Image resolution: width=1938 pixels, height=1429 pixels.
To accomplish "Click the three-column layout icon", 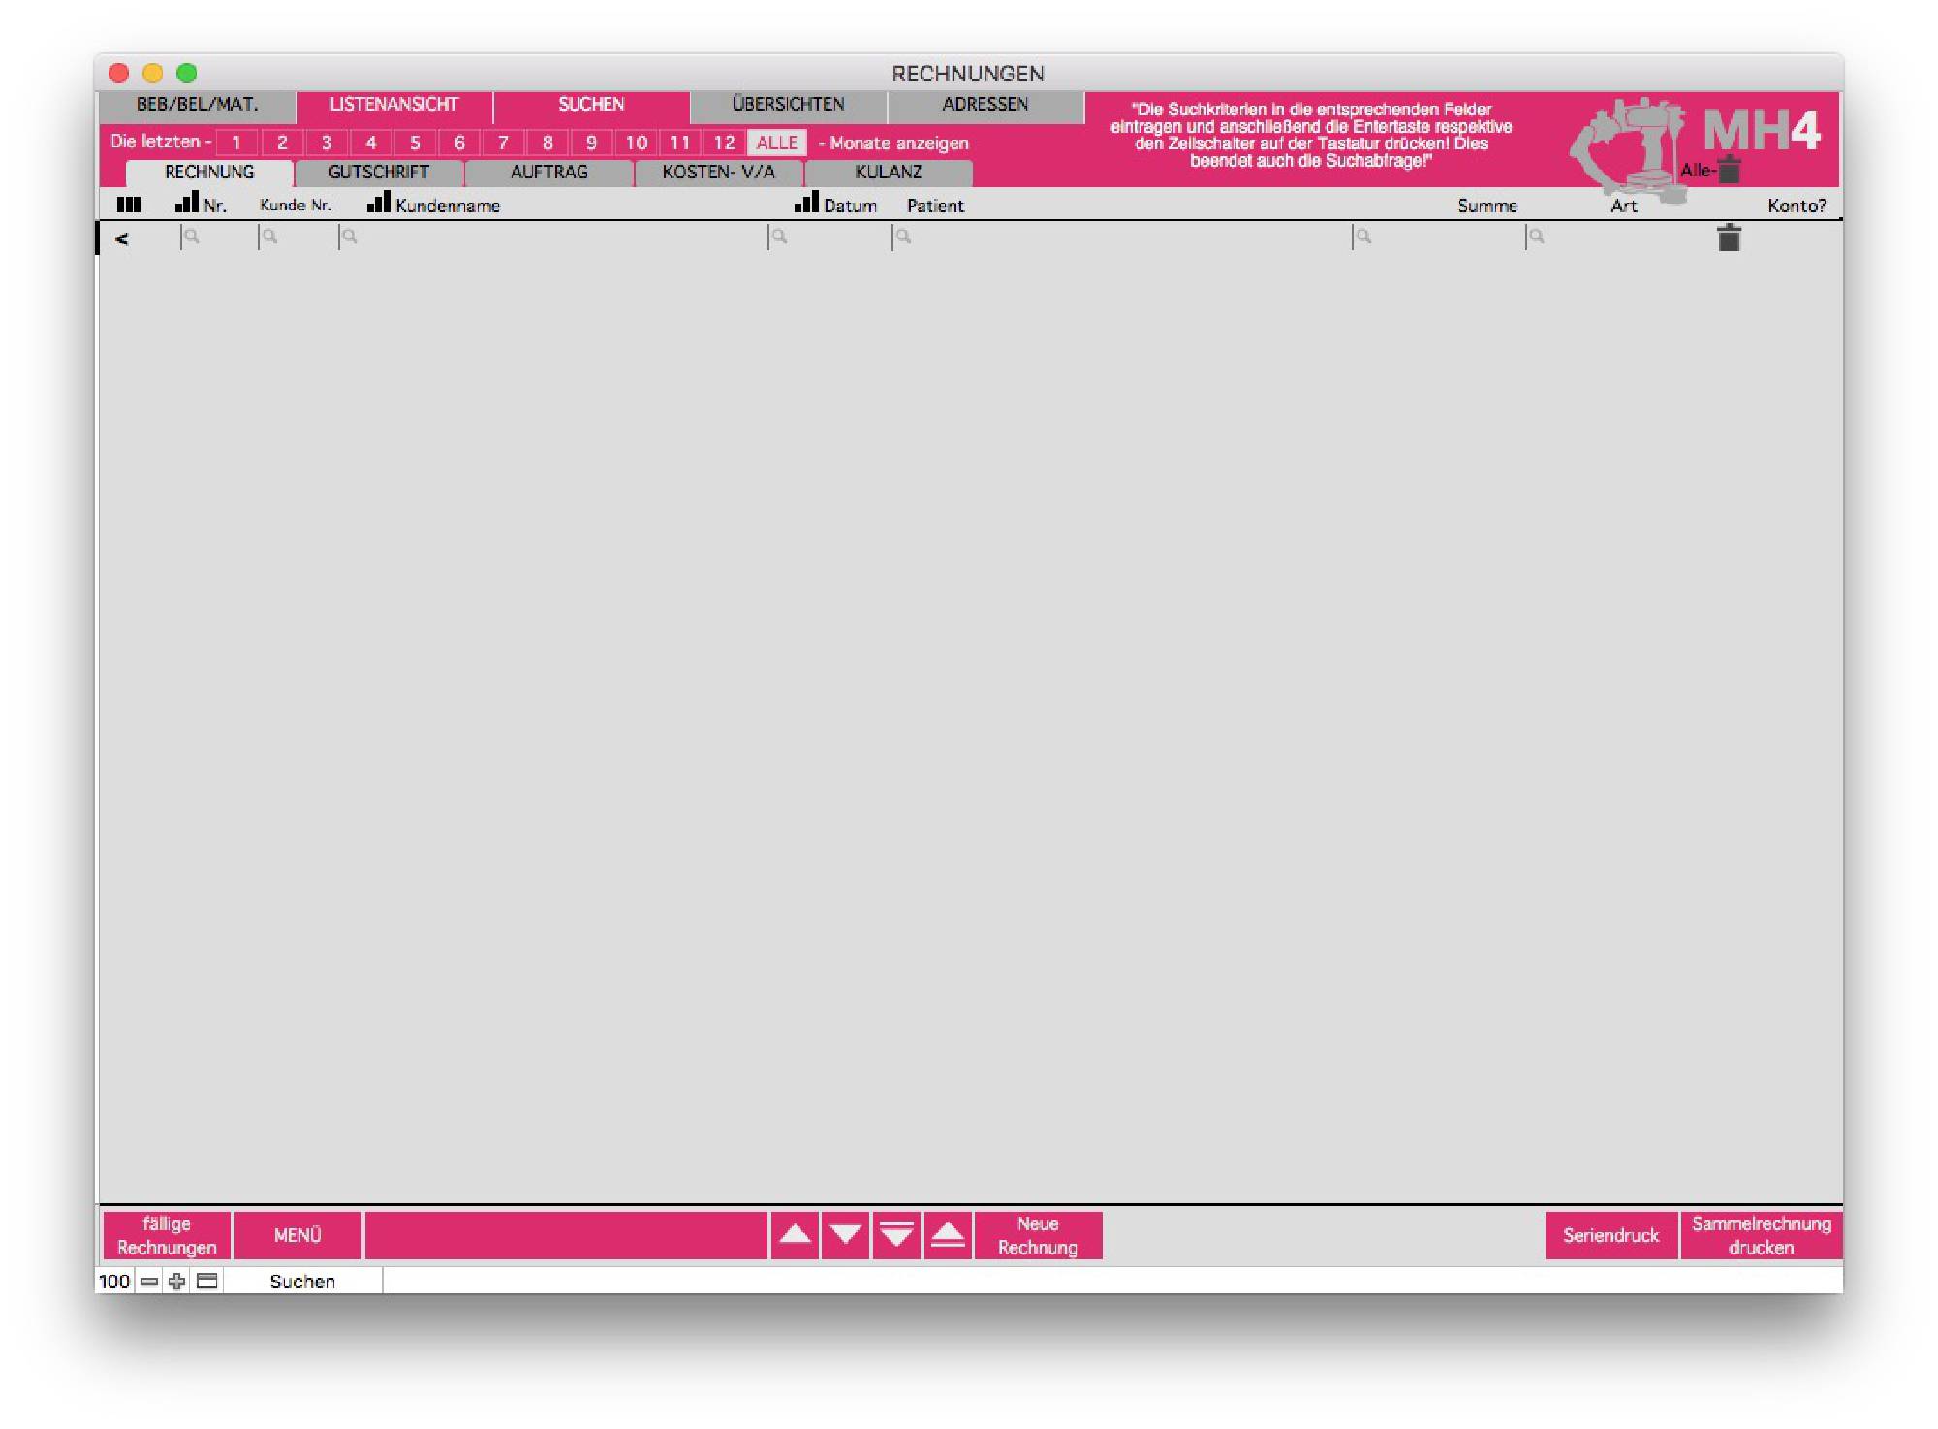I will tap(128, 205).
